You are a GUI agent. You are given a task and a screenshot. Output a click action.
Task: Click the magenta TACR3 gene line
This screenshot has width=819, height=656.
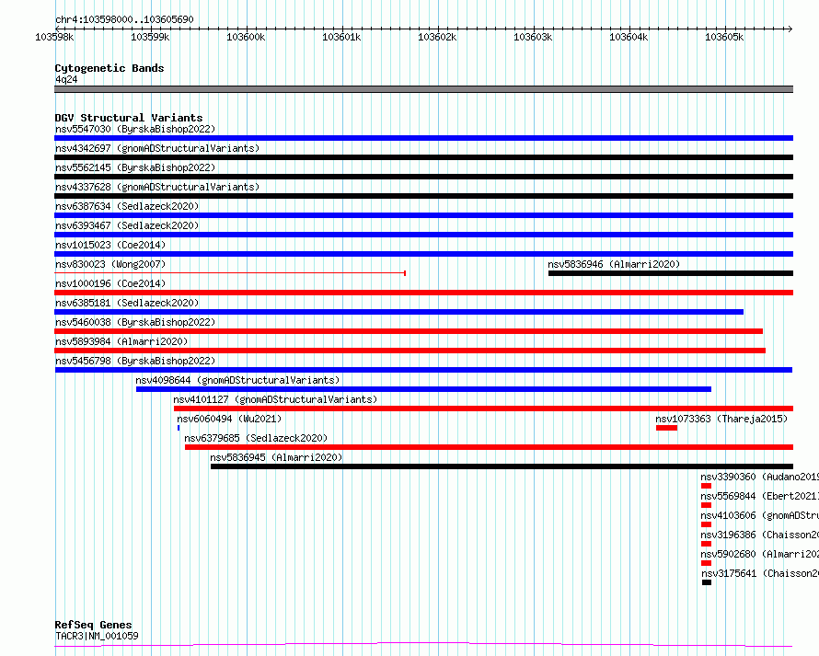point(423,645)
